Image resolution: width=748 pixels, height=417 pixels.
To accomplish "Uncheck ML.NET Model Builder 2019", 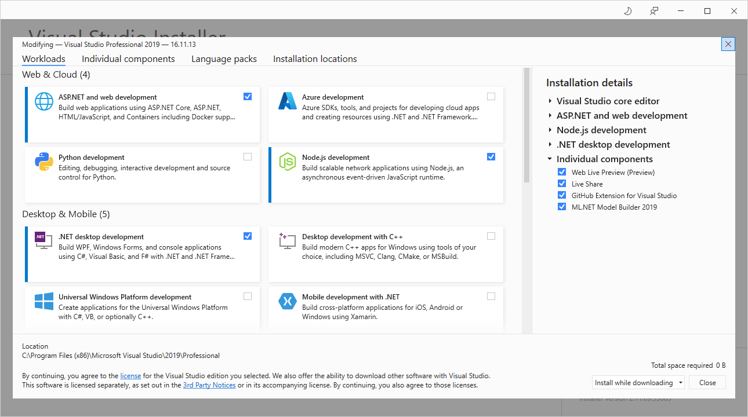I will pos(561,207).
